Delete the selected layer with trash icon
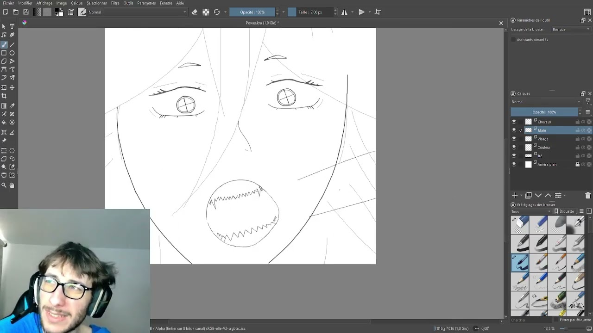This screenshot has width=593, height=333. click(588, 195)
